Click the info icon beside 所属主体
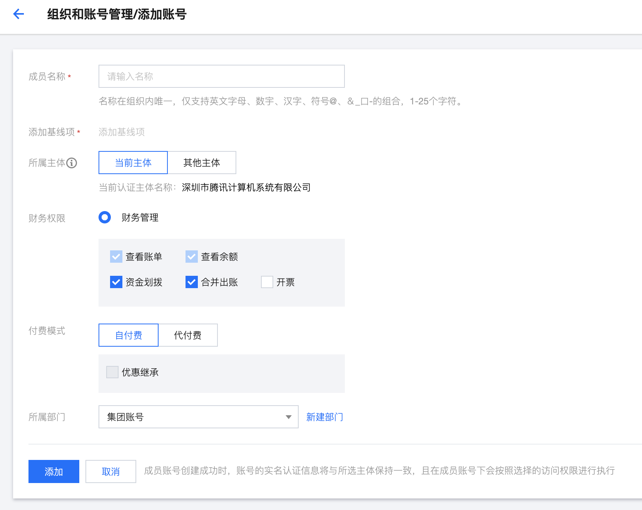The image size is (642, 510). tap(72, 163)
